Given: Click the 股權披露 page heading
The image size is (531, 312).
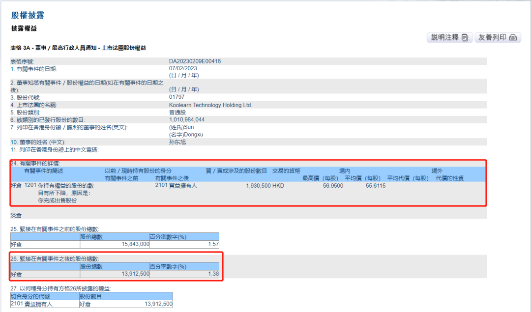Looking at the screenshot, I should point(28,15).
